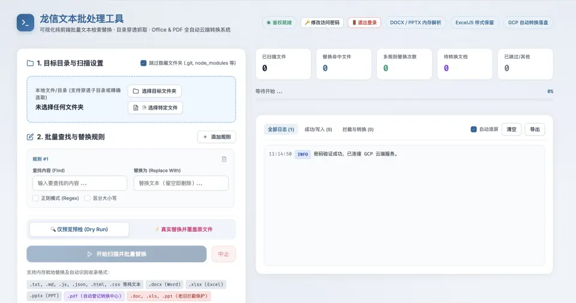This screenshot has width=576, height=303.
Task: Focus the Find content input field
Action: coord(80,183)
